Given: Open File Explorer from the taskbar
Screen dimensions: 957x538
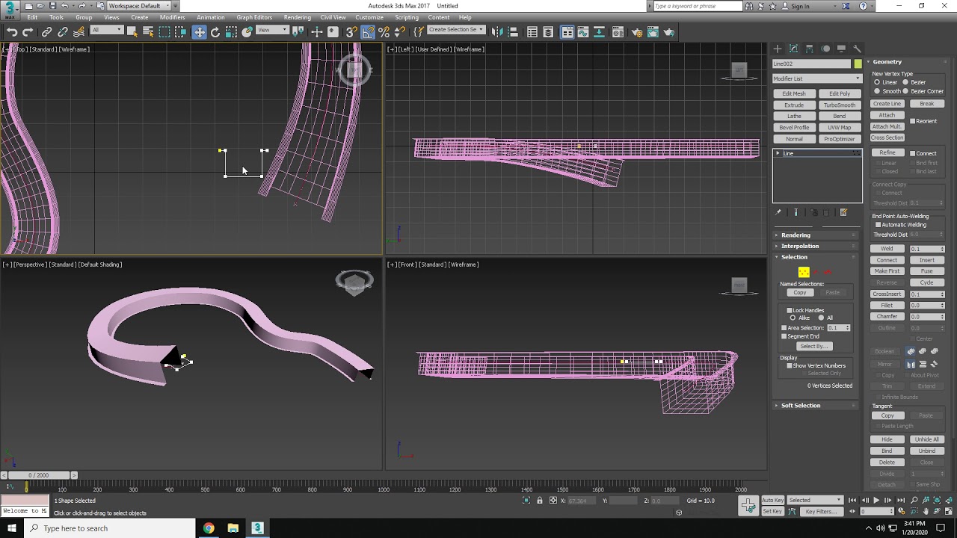Looking at the screenshot, I should [233, 528].
